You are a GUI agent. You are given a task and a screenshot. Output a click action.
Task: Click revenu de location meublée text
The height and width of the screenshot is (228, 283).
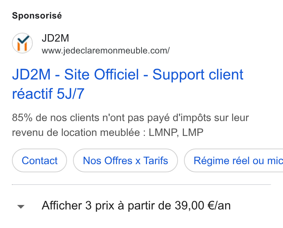76,133
